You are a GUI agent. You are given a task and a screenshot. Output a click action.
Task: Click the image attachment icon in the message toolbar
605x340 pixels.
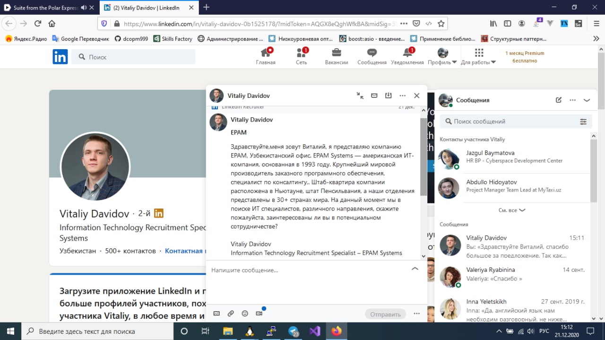(x=216, y=314)
